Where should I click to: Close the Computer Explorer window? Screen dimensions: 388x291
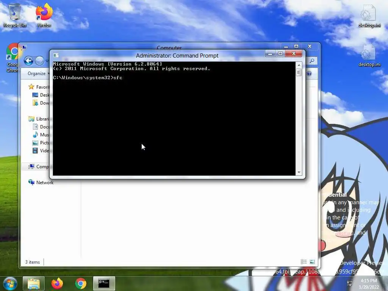[x=310, y=46]
